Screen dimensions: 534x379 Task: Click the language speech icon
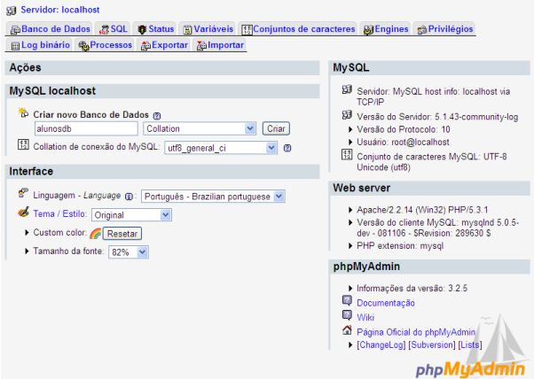[x=23, y=193]
